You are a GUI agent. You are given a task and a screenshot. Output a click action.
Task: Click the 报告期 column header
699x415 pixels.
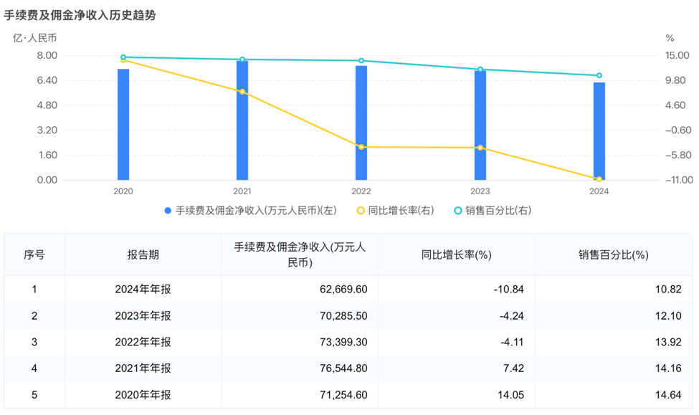[x=143, y=254]
